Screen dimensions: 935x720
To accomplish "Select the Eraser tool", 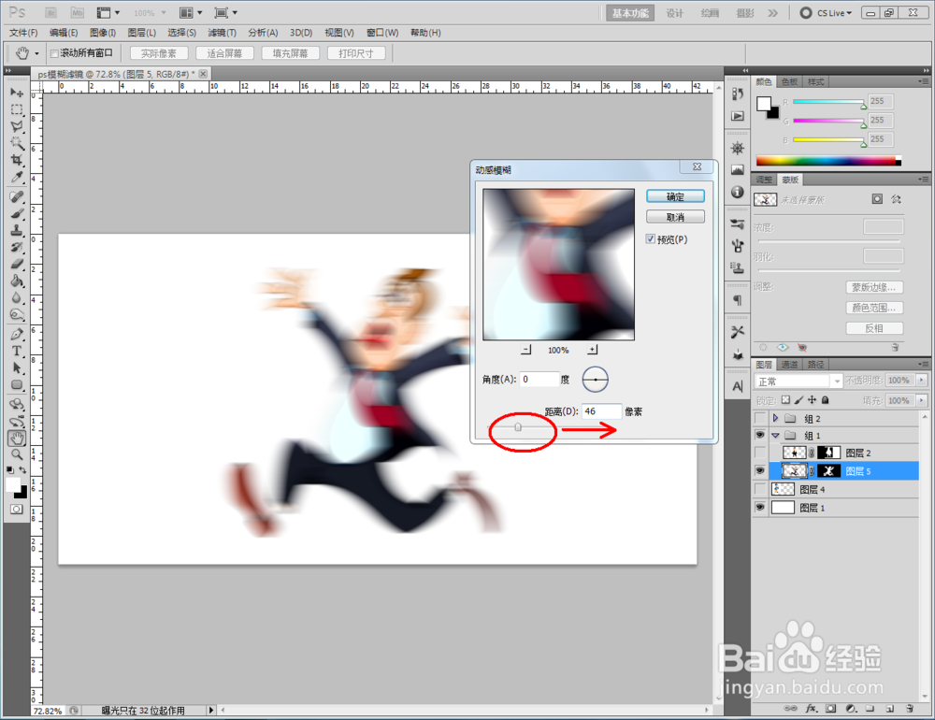I will click(17, 265).
